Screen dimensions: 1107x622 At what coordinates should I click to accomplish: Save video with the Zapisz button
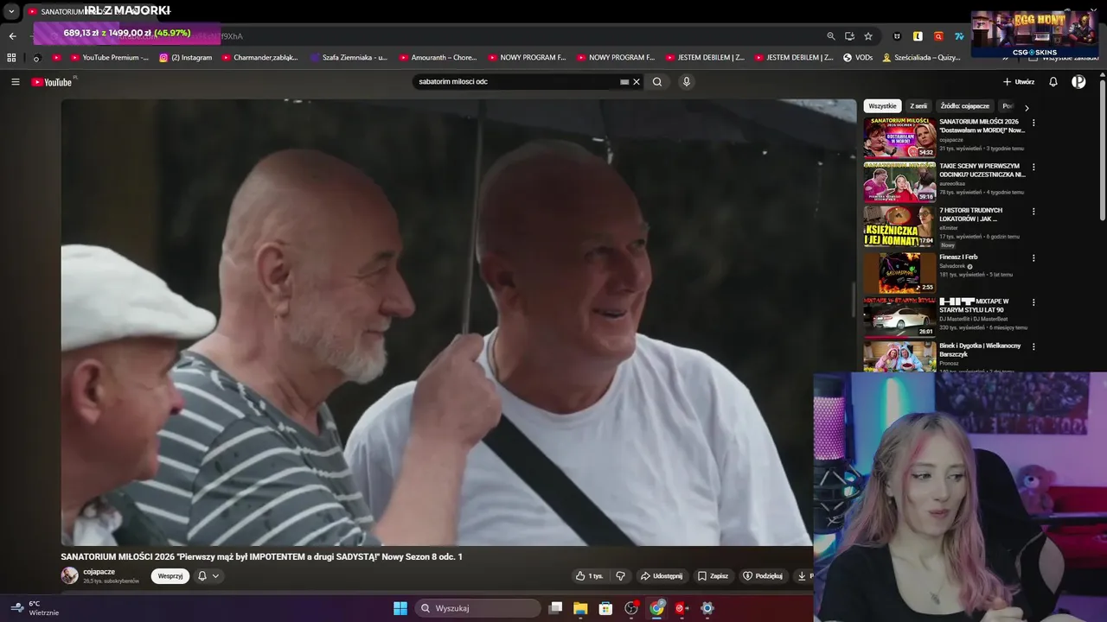click(713, 576)
